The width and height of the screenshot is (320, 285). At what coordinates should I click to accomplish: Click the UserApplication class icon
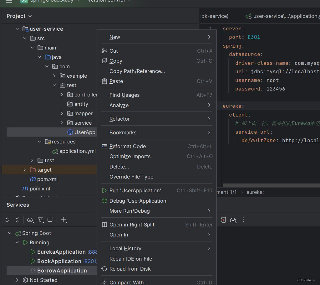click(70, 132)
